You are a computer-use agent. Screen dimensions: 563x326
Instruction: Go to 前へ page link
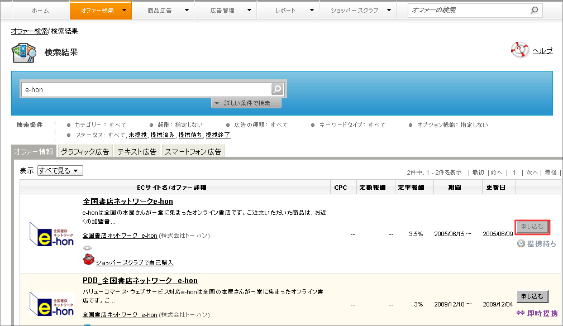[497, 172]
